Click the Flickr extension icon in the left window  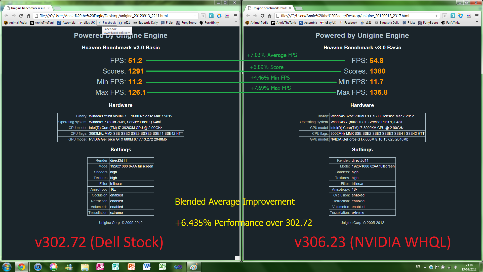pyautogui.click(x=227, y=16)
